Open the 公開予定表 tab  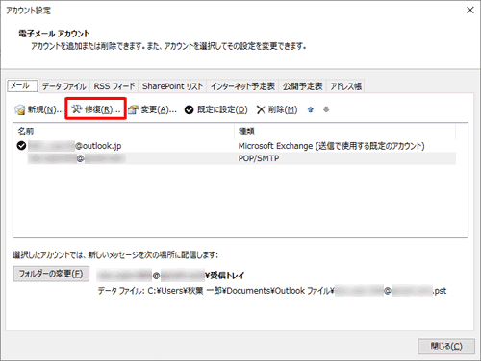302,86
